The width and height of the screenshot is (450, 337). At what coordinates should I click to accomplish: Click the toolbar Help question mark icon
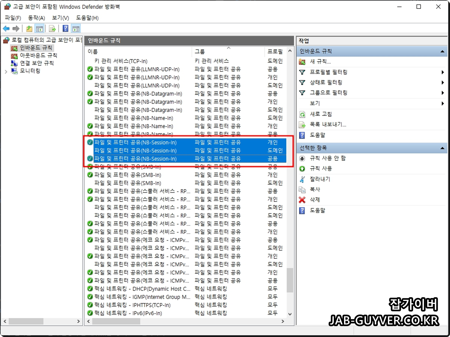pos(65,28)
